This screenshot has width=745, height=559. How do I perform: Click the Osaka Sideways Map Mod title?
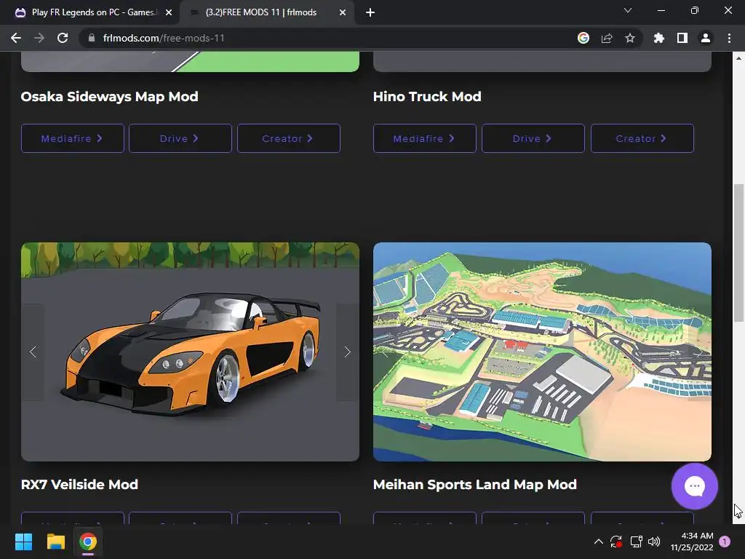click(109, 97)
